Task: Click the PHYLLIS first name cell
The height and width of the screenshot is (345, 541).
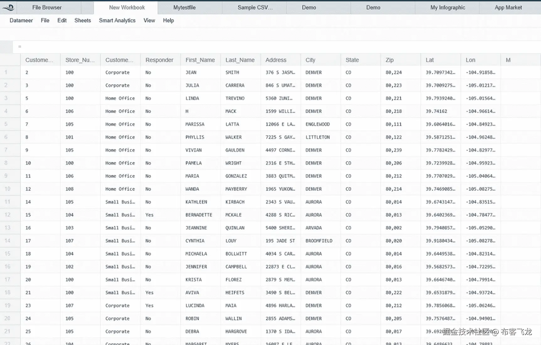Action: (200, 137)
